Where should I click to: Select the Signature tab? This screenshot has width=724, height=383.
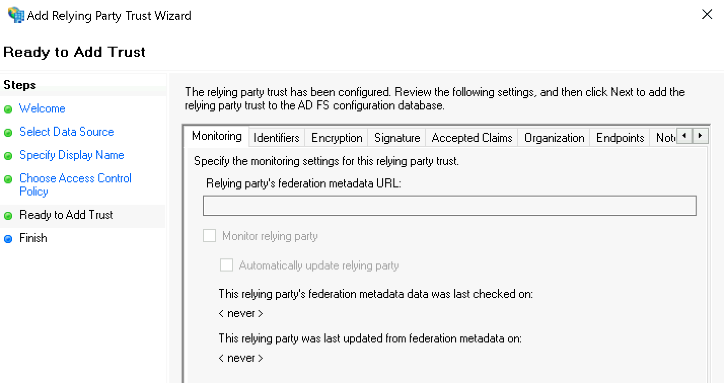(x=397, y=138)
